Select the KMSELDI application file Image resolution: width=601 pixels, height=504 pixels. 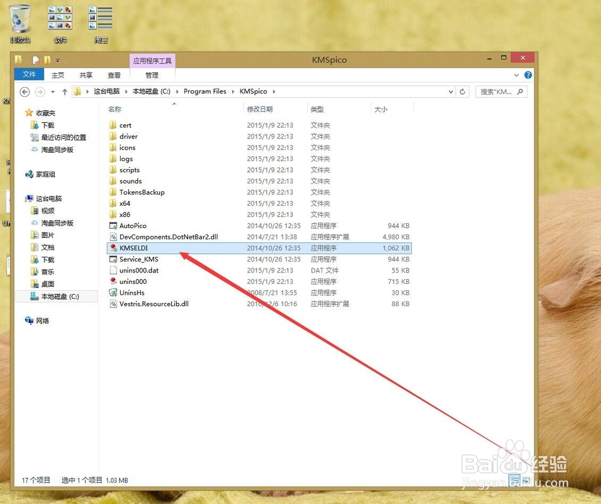point(259,248)
